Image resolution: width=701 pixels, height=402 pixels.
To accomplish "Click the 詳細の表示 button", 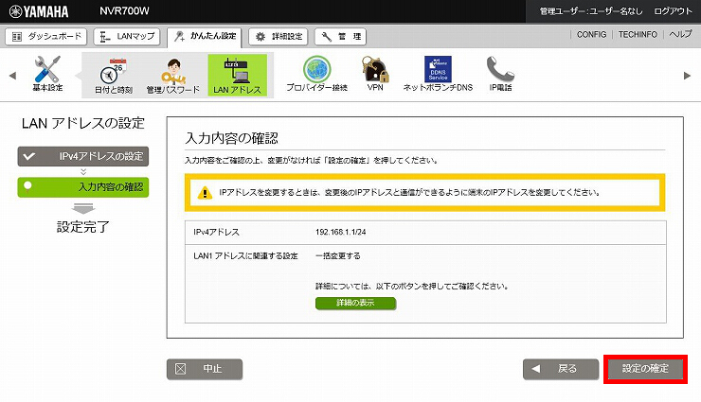I will pyautogui.click(x=355, y=303).
